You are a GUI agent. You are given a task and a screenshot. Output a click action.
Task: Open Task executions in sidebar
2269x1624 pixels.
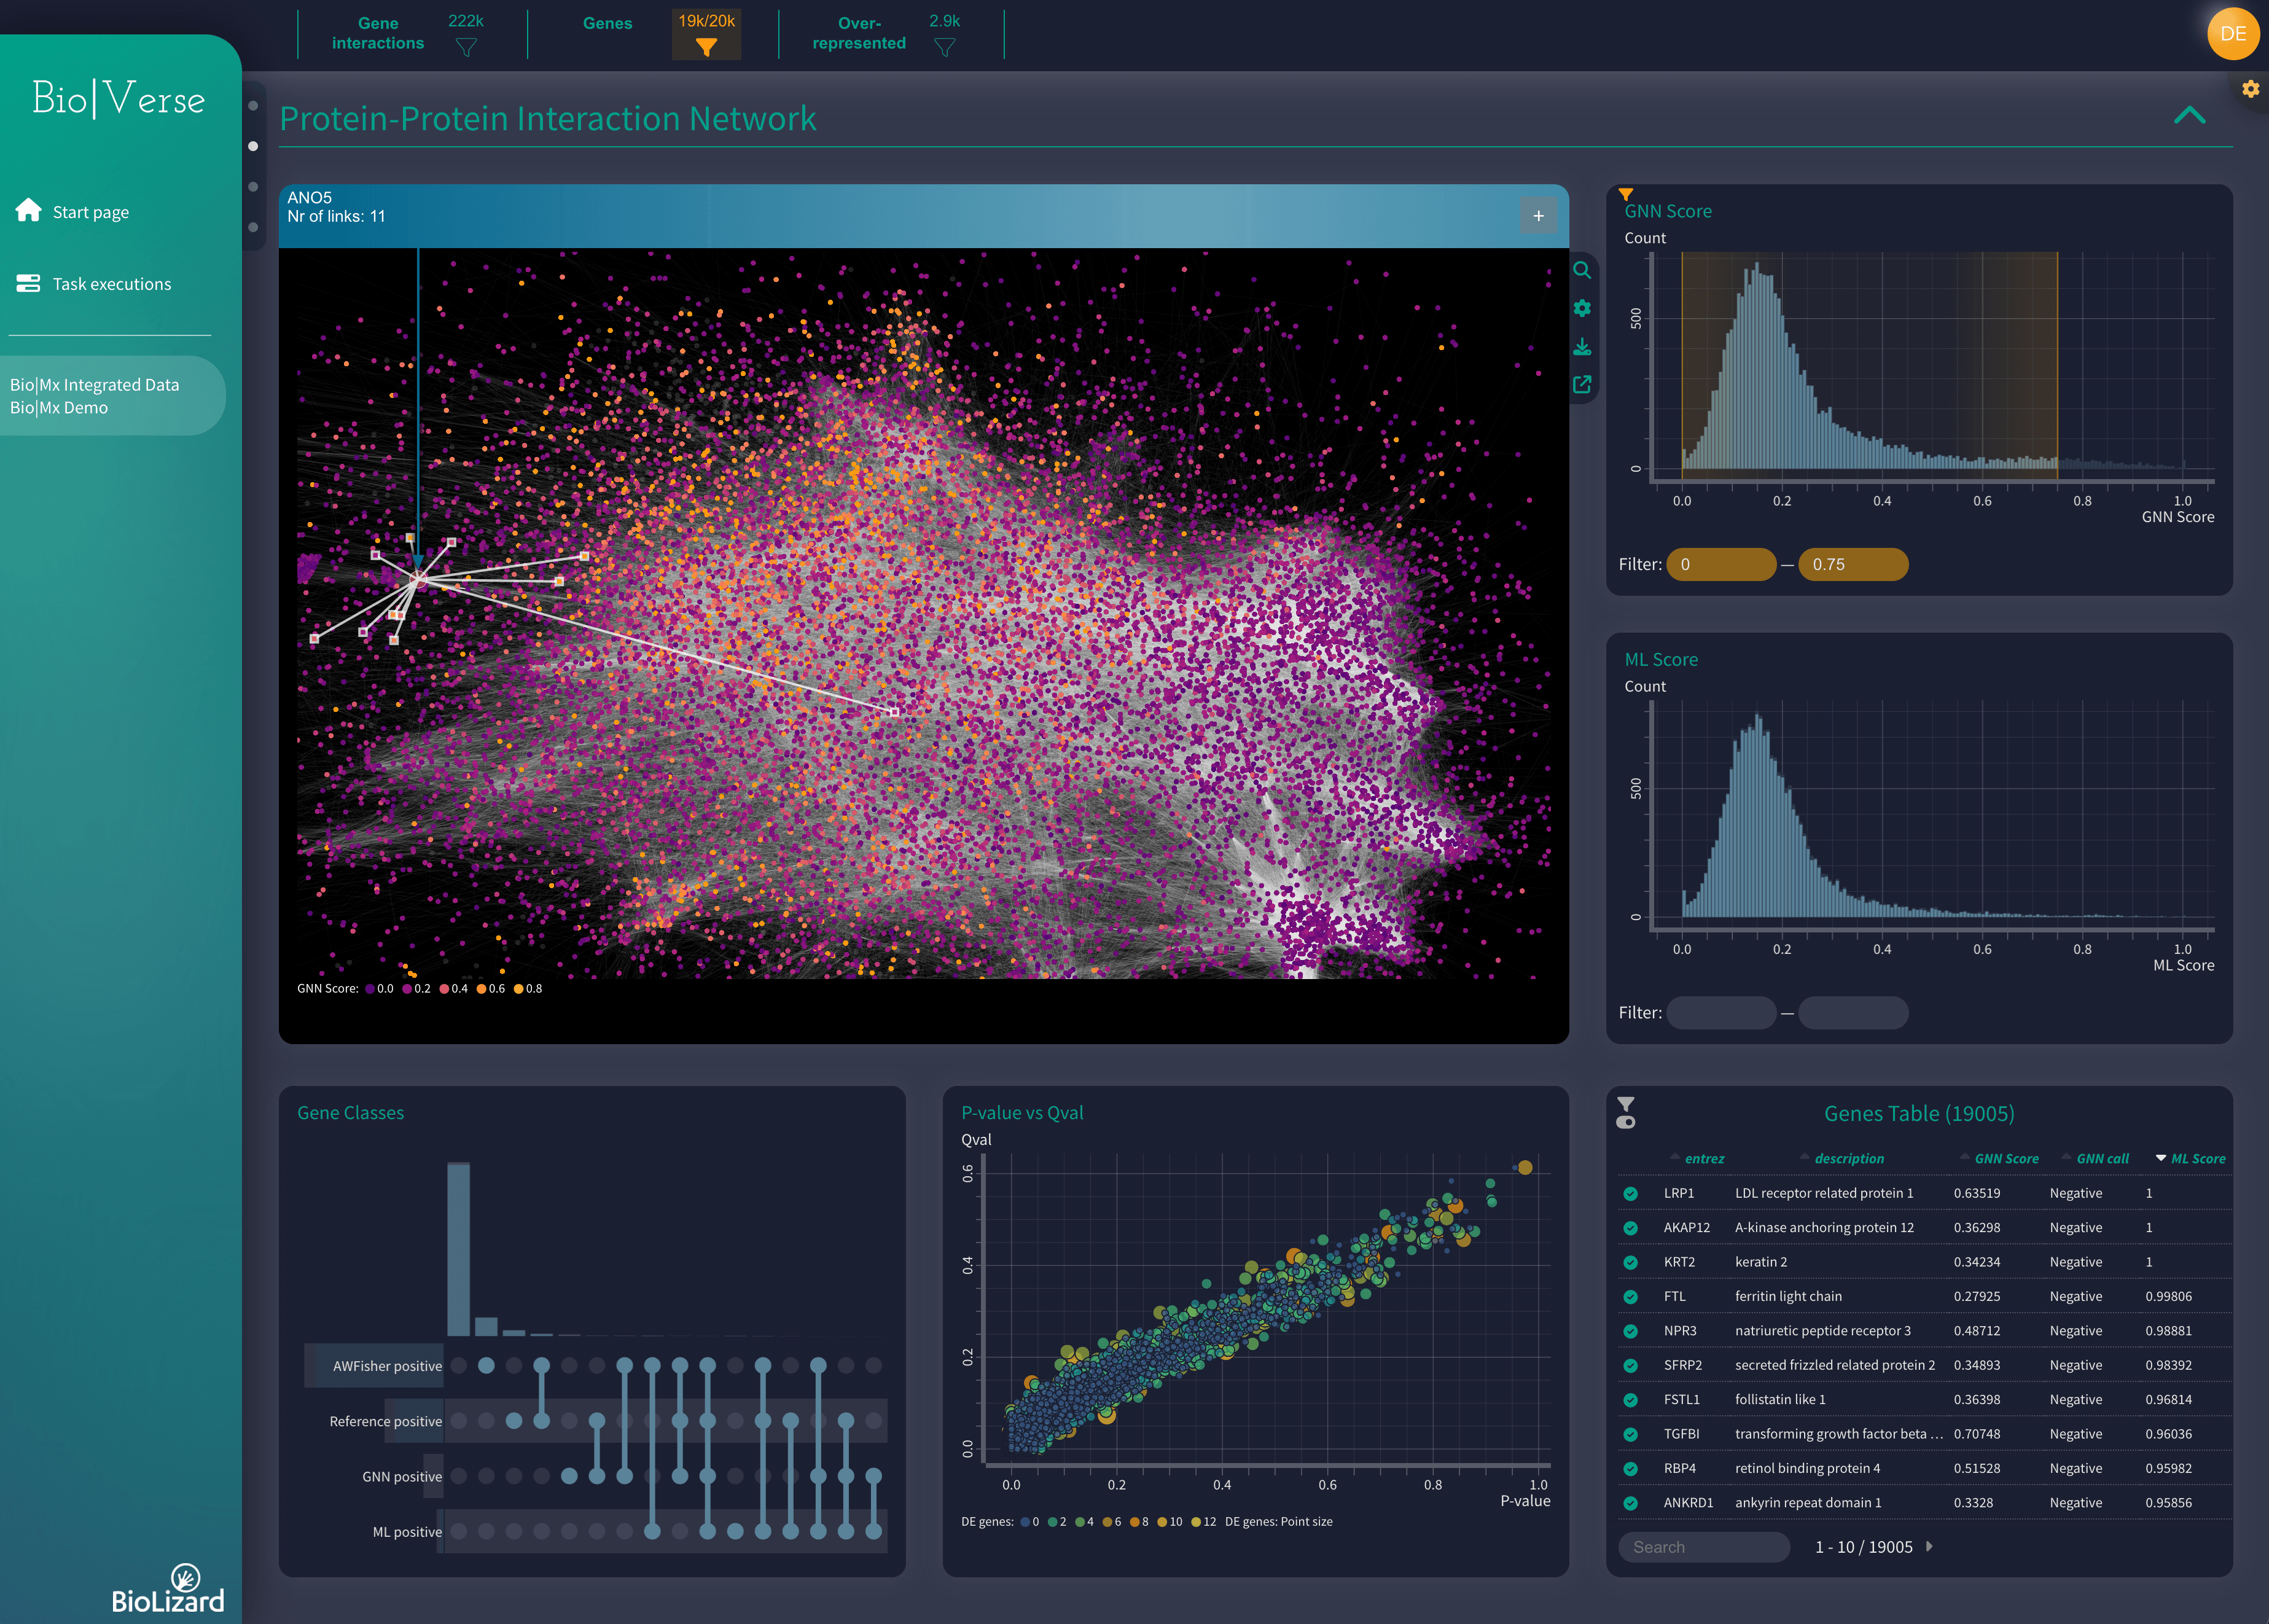111,284
